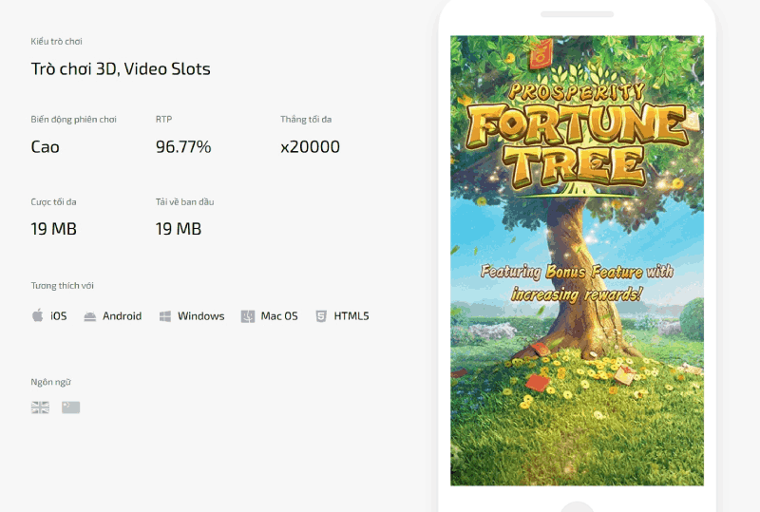This screenshot has height=512, width=760.
Task: Click the Android platform label
Action: (x=122, y=316)
